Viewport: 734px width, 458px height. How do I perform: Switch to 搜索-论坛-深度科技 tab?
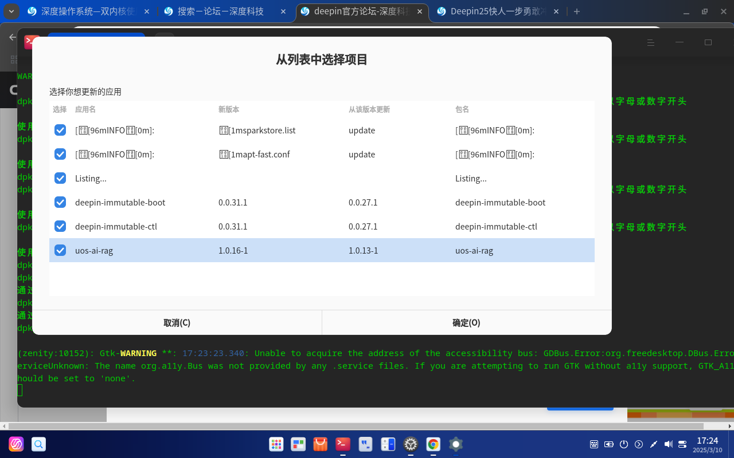click(x=226, y=11)
